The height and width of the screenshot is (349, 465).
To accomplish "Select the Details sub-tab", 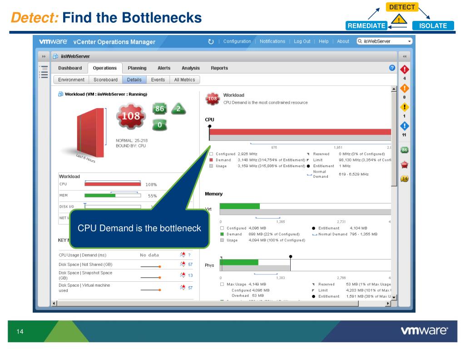I will tap(134, 80).
